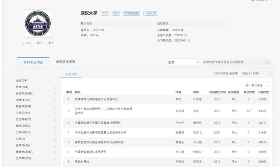
Task: Expand the 哲学(761) category chevron
Action: [x=55, y=87]
